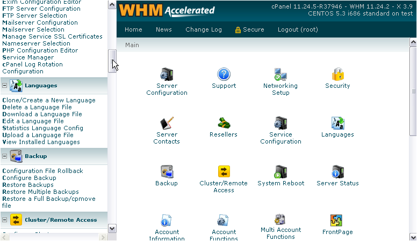
Task: Open Configure Backup link
Action: (29, 178)
